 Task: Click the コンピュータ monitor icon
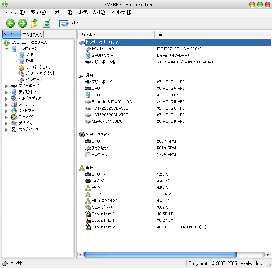(x=14, y=49)
